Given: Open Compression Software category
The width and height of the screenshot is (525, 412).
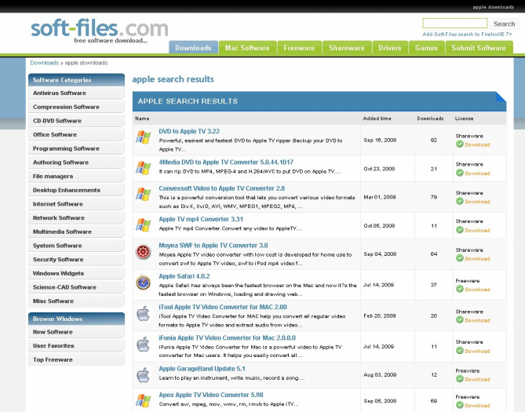Looking at the screenshot, I should click(76, 107).
